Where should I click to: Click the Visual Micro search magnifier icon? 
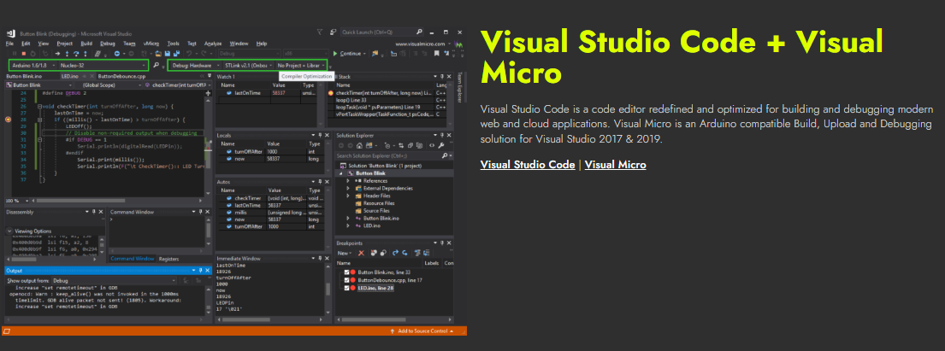pyautogui.click(x=157, y=65)
